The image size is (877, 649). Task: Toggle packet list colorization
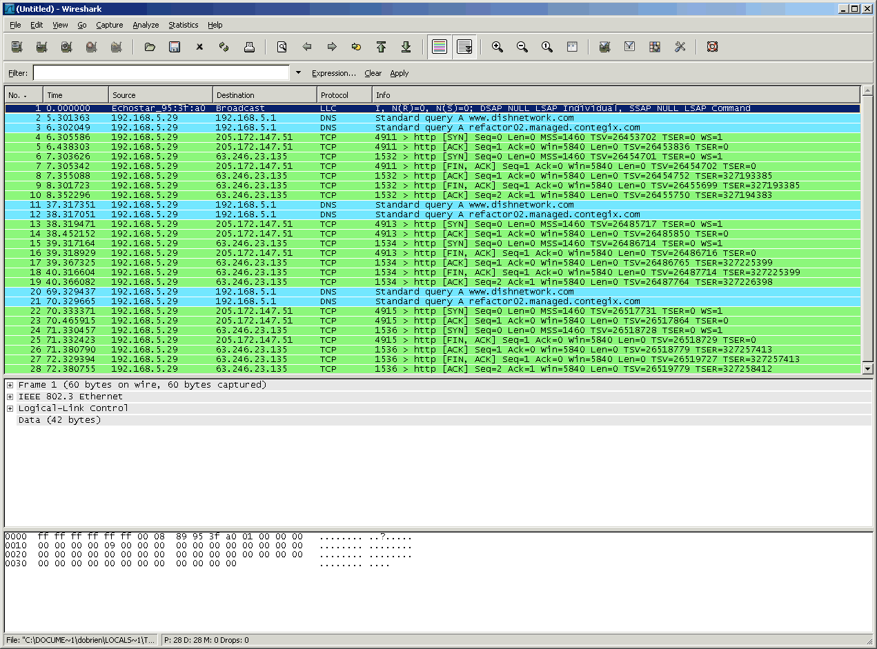point(440,47)
